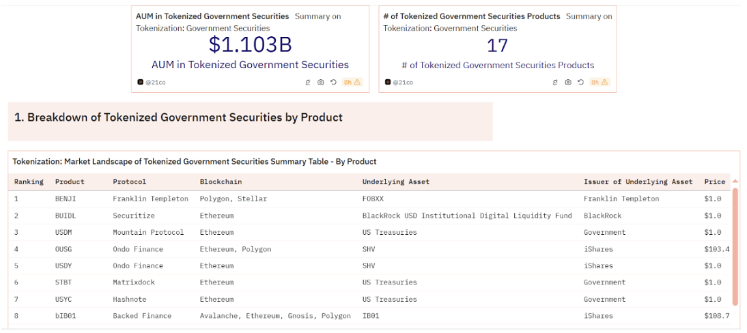Click Ondo Finance in the OUSG row
This screenshot has height=333, width=747.
click(138, 249)
